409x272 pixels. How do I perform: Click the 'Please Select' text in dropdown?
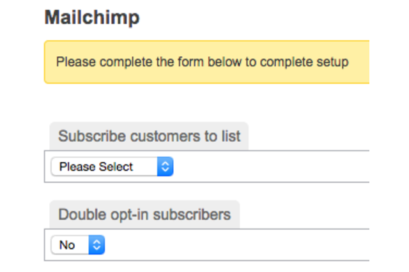pos(96,167)
